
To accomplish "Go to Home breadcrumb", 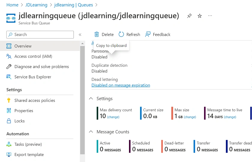I will coord(12,5).
